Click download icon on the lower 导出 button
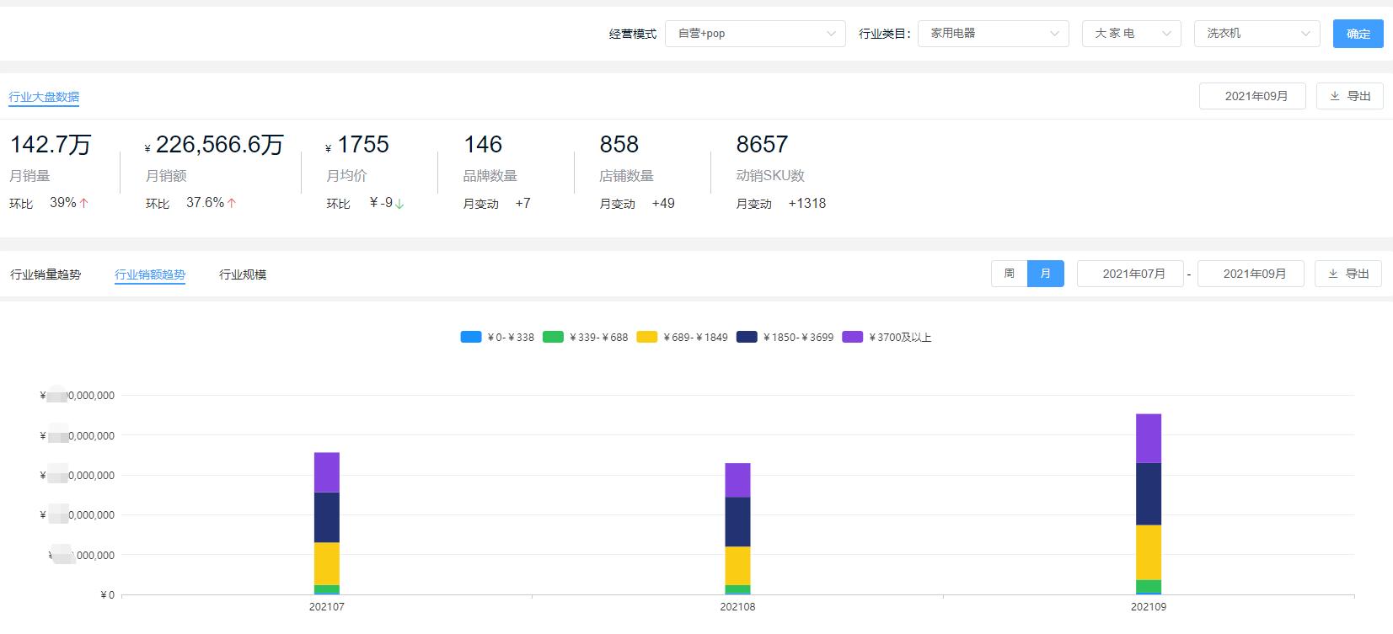Viewport: 1393px width, 634px height. 1333,274
